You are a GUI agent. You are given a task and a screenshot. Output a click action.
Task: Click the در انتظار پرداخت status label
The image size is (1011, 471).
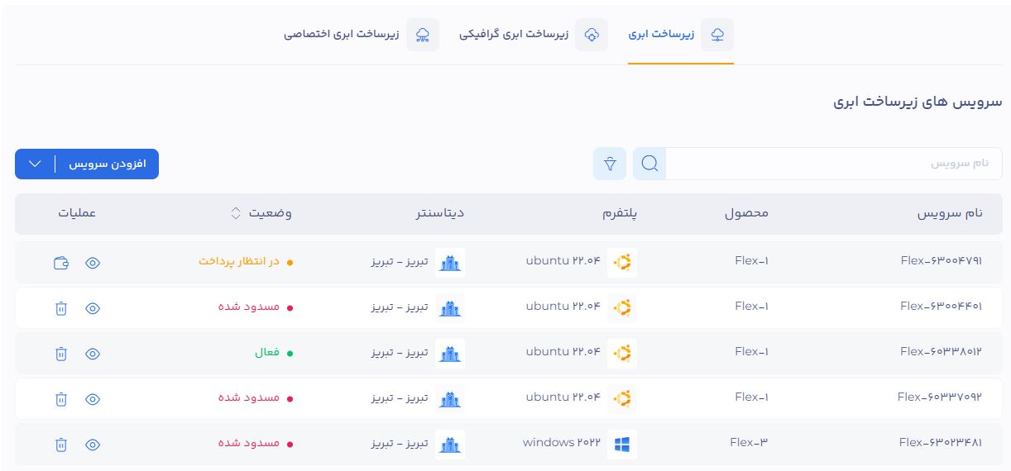tap(239, 262)
